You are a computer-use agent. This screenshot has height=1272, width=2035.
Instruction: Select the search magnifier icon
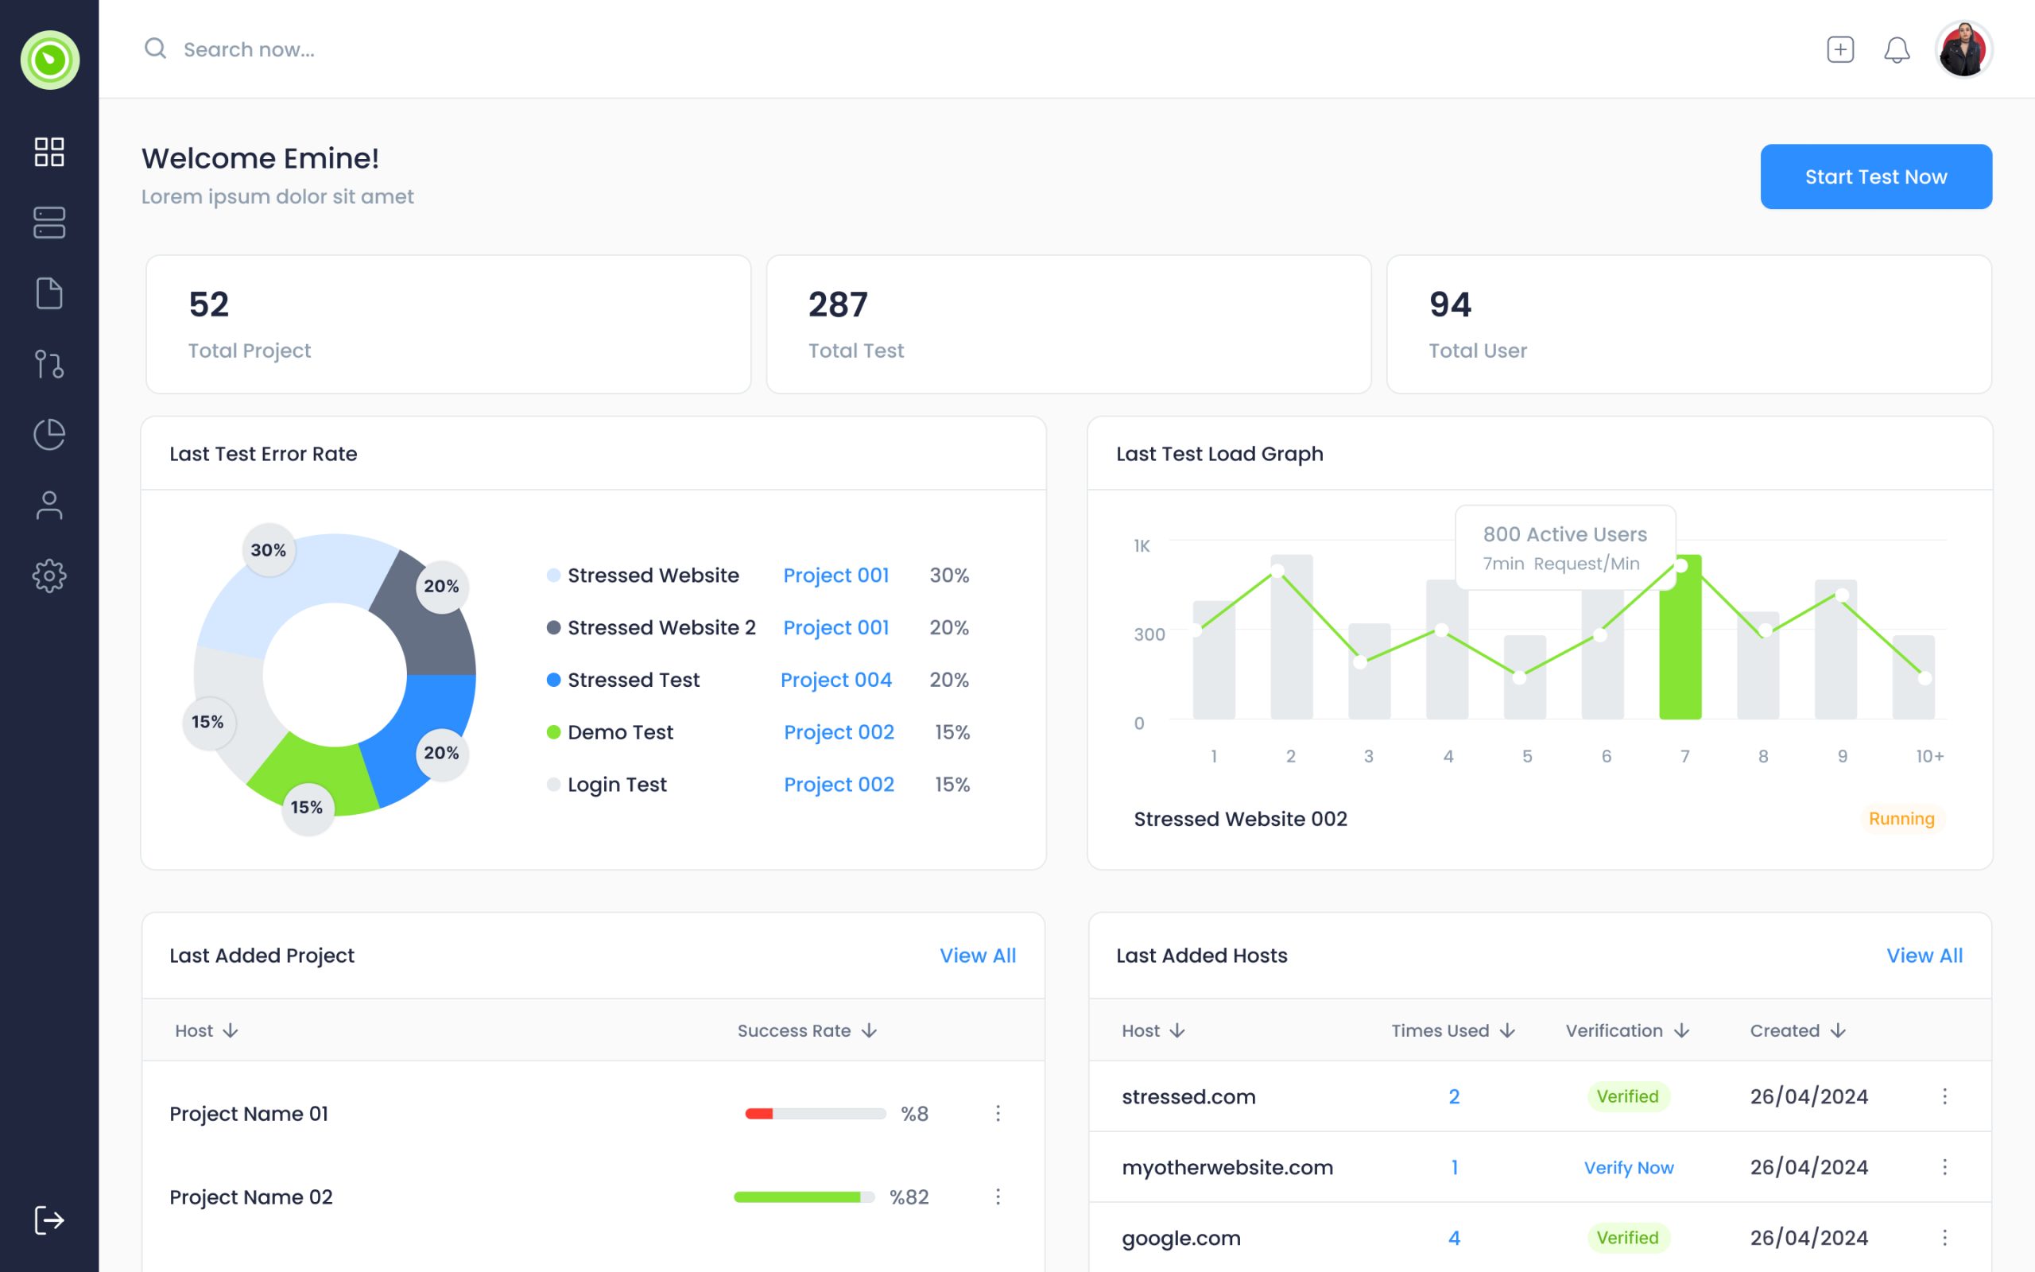pyautogui.click(x=155, y=48)
